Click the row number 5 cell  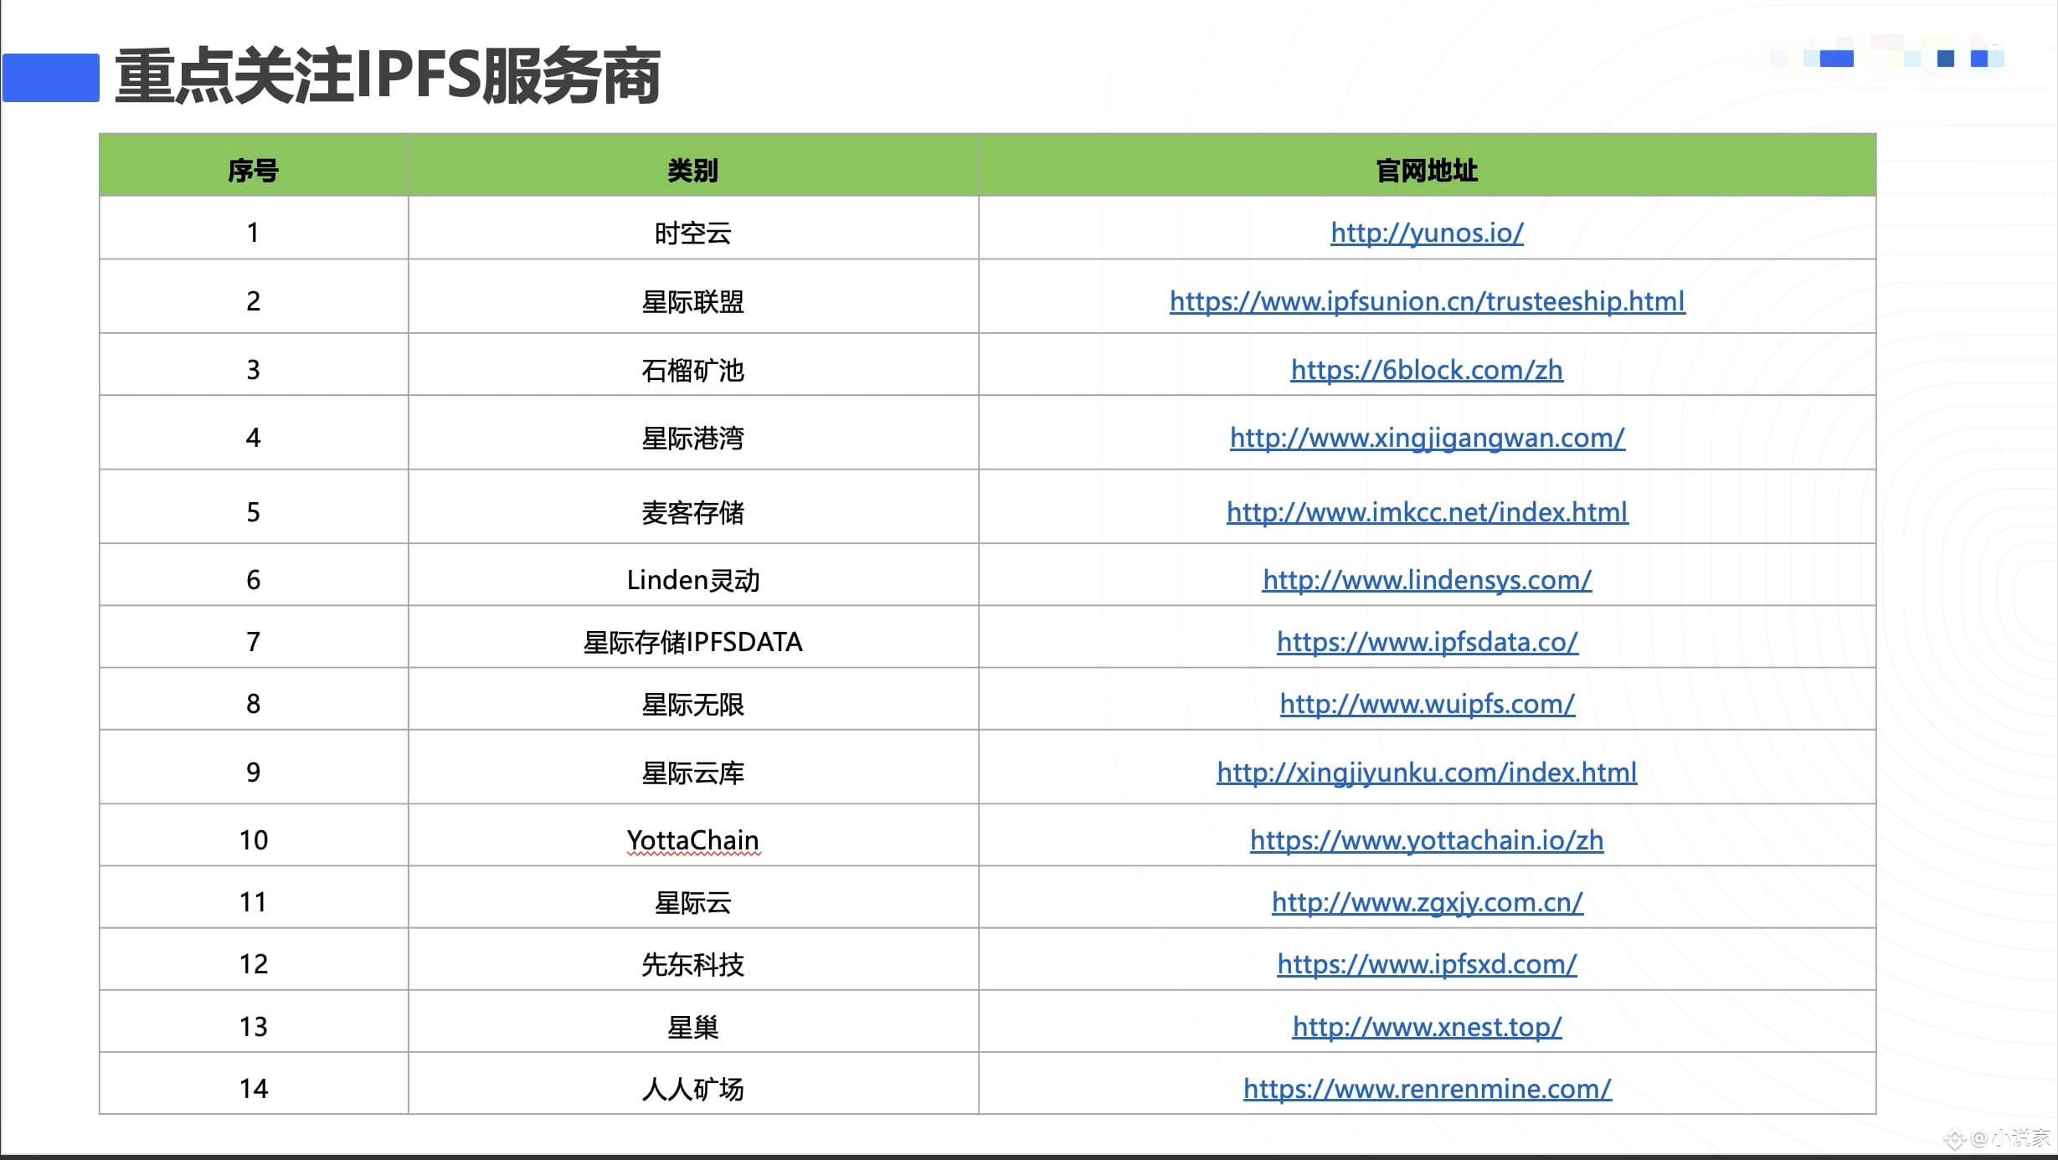coord(254,506)
